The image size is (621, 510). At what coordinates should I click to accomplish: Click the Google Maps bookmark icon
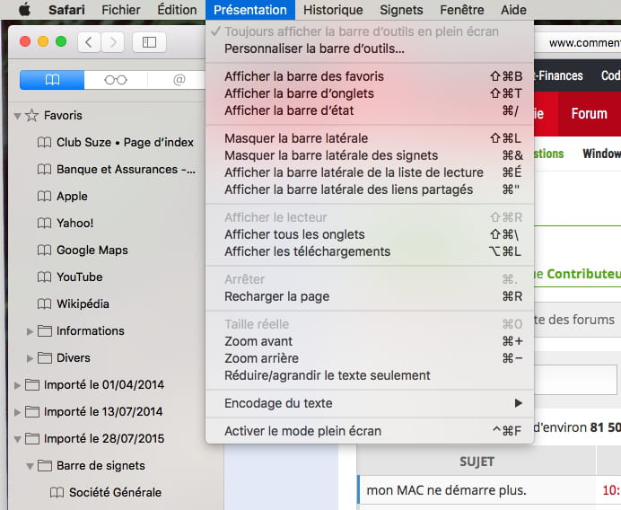44,250
